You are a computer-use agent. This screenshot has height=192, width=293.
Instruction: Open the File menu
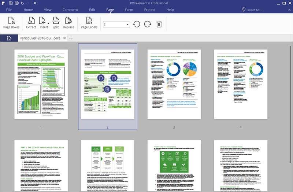(9, 10)
